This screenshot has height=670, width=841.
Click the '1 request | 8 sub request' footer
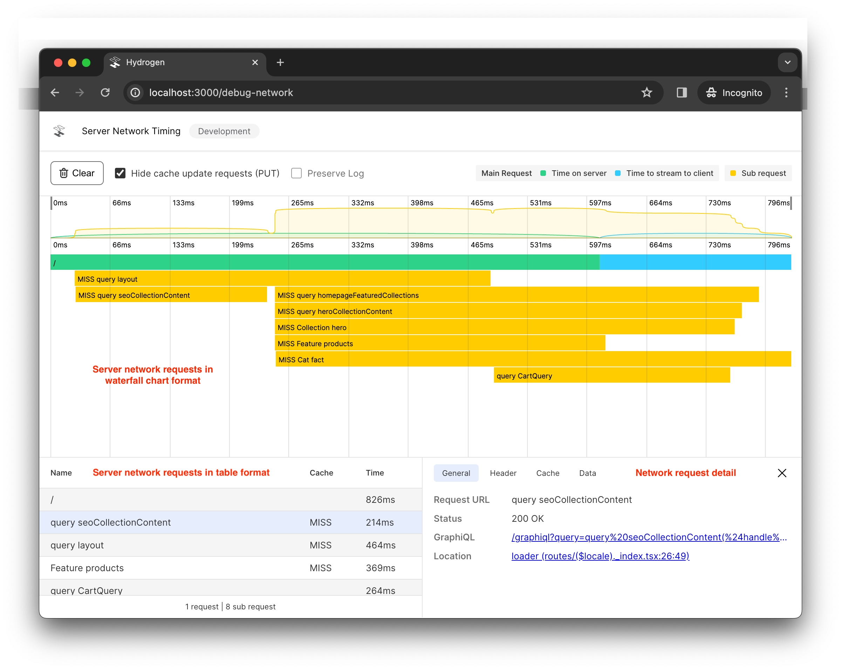pyautogui.click(x=230, y=607)
